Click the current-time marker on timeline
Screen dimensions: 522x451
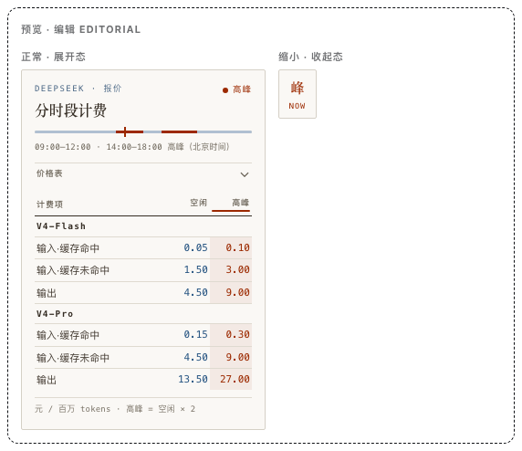[125, 131]
